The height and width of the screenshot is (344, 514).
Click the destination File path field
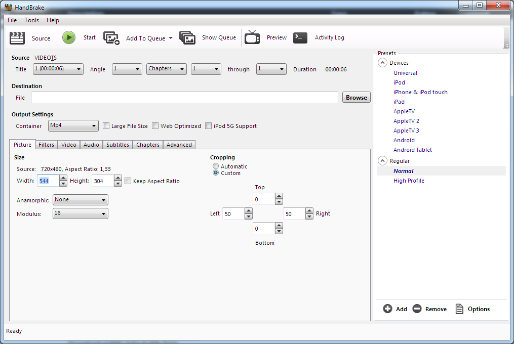pyautogui.click(x=184, y=97)
